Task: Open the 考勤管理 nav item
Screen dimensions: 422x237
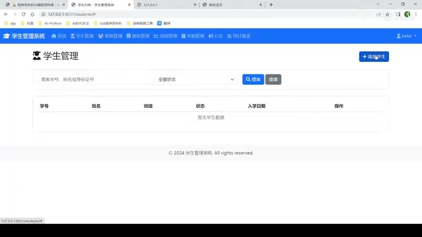Action: pos(193,36)
